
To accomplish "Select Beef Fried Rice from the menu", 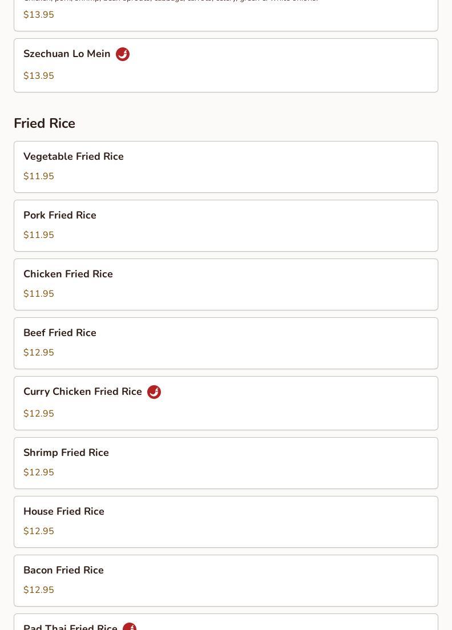I will [x=60, y=333].
